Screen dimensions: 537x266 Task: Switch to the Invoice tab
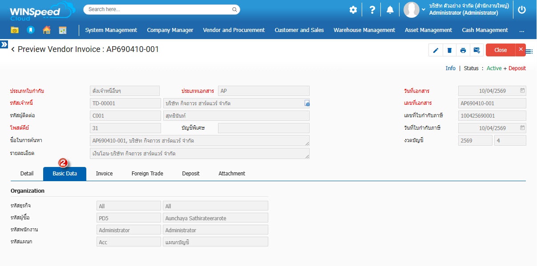pos(104,174)
